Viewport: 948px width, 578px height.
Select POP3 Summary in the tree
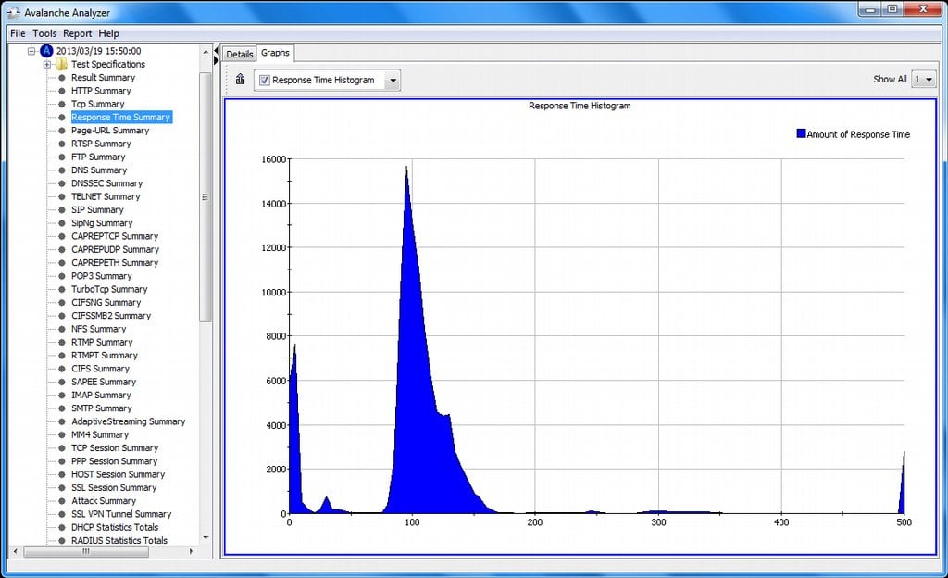(x=102, y=276)
